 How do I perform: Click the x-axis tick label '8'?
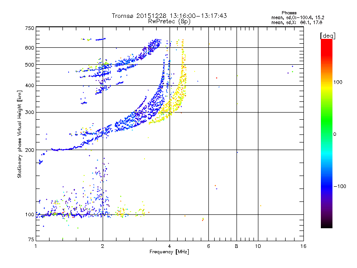(237, 246)
